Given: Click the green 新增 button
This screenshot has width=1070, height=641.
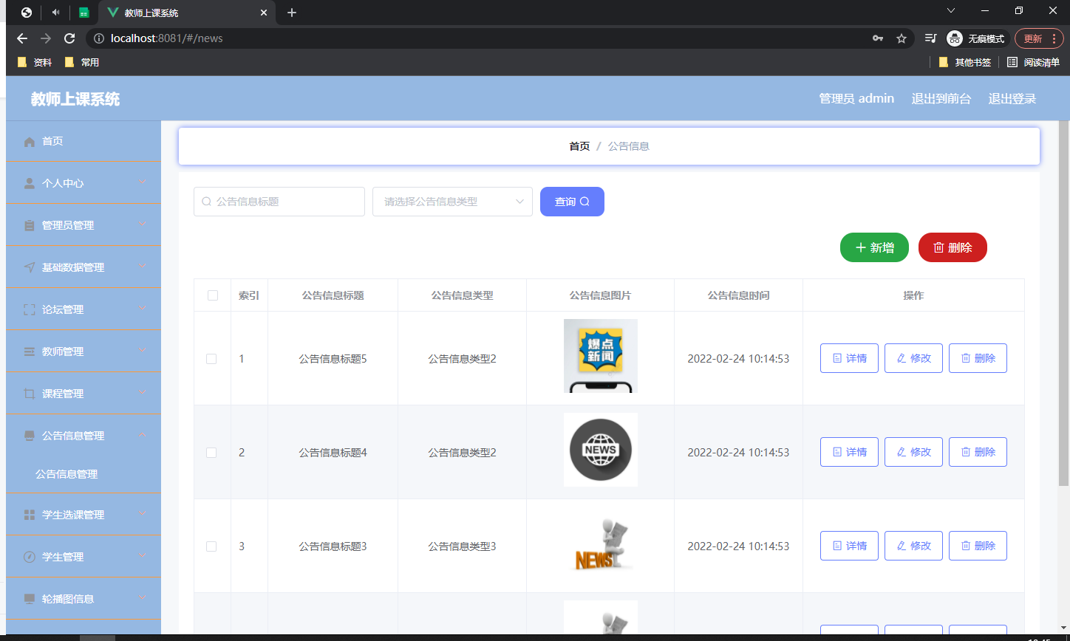Looking at the screenshot, I should [x=874, y=247].
